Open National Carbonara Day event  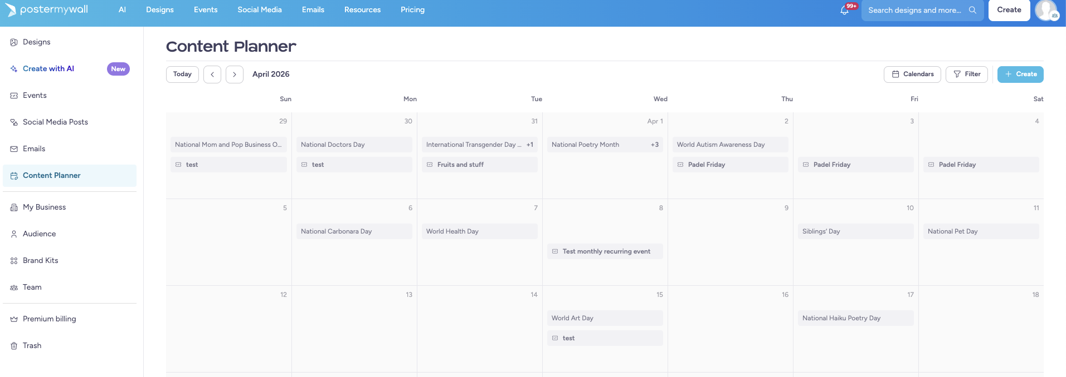point(354,231)
